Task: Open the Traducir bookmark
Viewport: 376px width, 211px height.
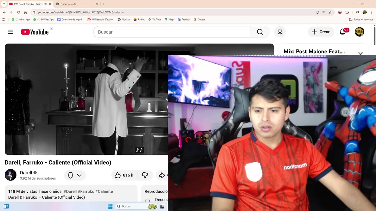Action: click(184, 20)
